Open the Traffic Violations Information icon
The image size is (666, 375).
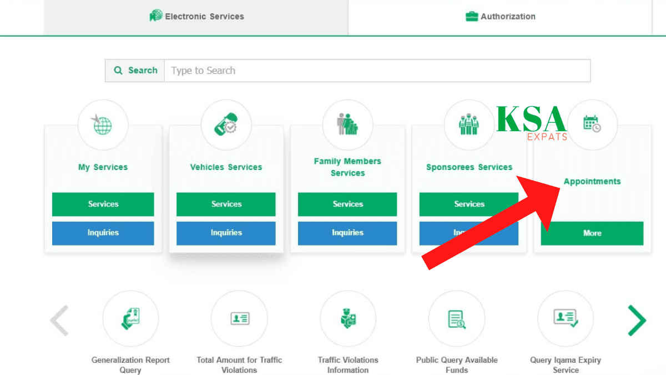coord(348,319)
